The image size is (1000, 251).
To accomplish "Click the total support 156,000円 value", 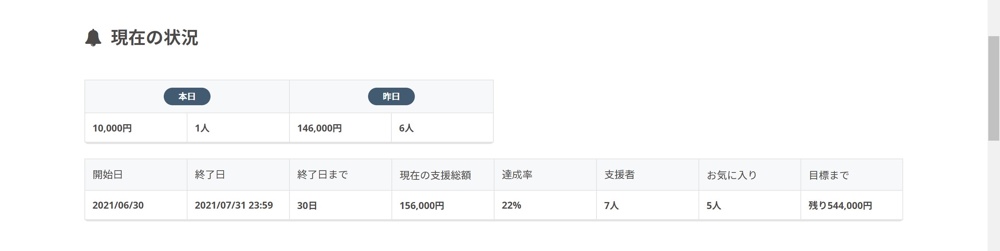I will (x=421, y=205).
